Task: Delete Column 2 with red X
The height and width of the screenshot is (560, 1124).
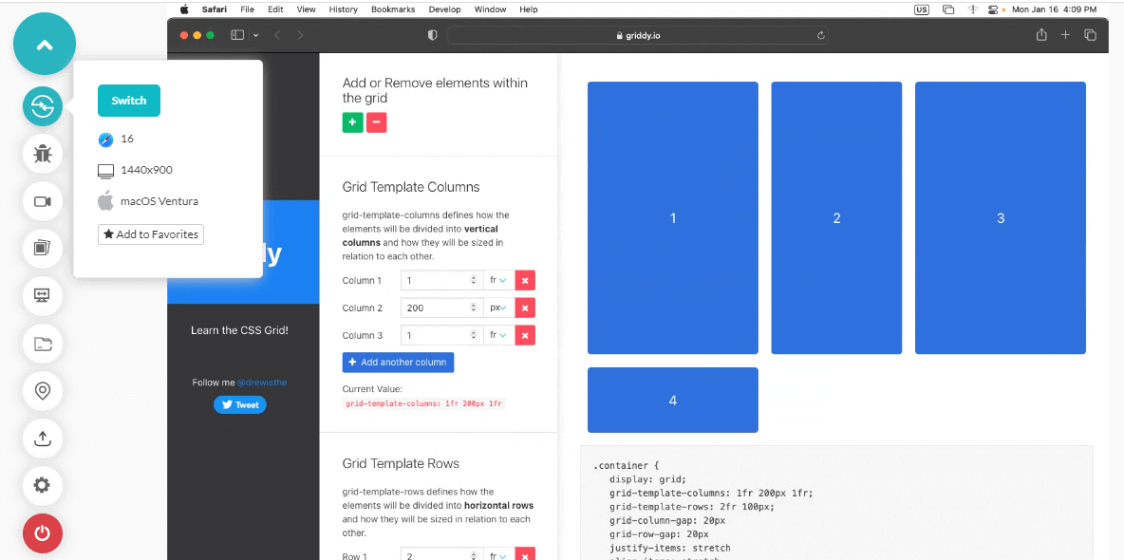Action: [x=525, y=308]
